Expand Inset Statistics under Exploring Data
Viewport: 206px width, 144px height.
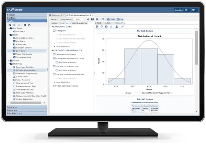[55, 46]
